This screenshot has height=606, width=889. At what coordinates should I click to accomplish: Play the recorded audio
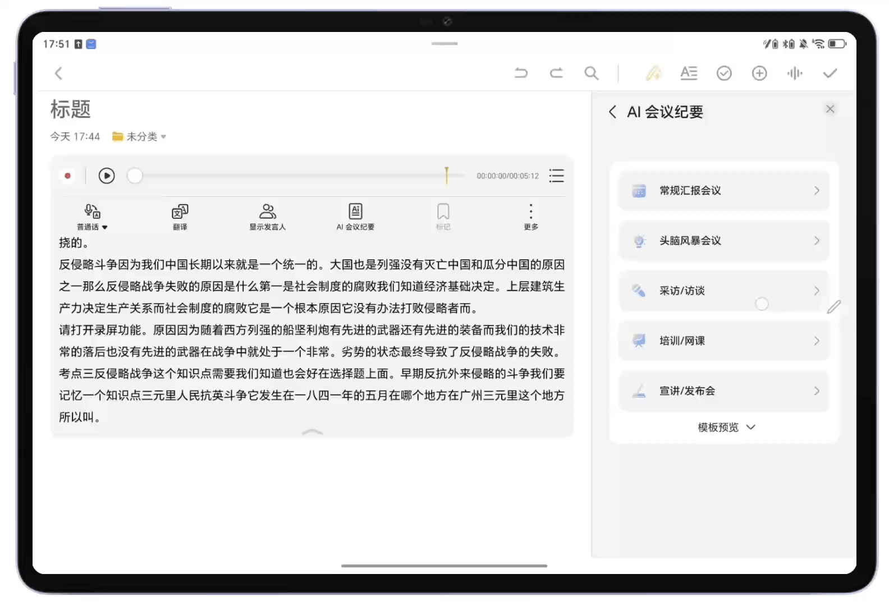107,176
